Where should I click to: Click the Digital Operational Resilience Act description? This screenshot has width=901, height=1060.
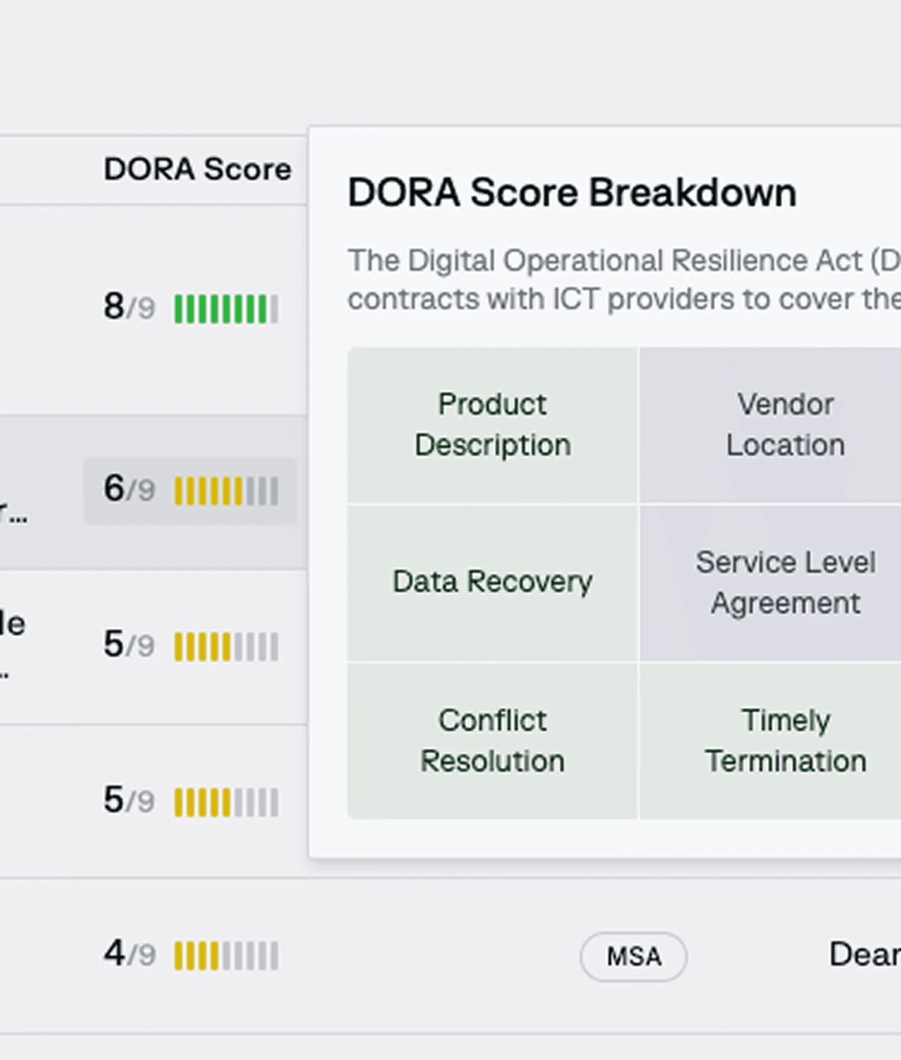pyautogui.click(x=624, y=279)
